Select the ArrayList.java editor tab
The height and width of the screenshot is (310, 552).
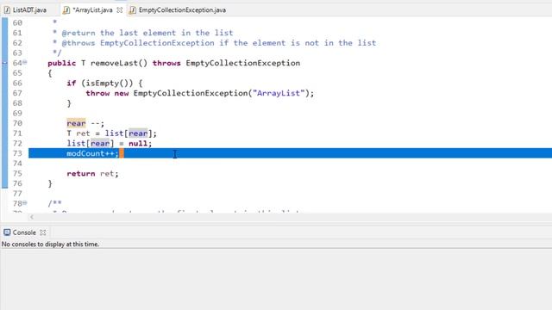point(92,9)
